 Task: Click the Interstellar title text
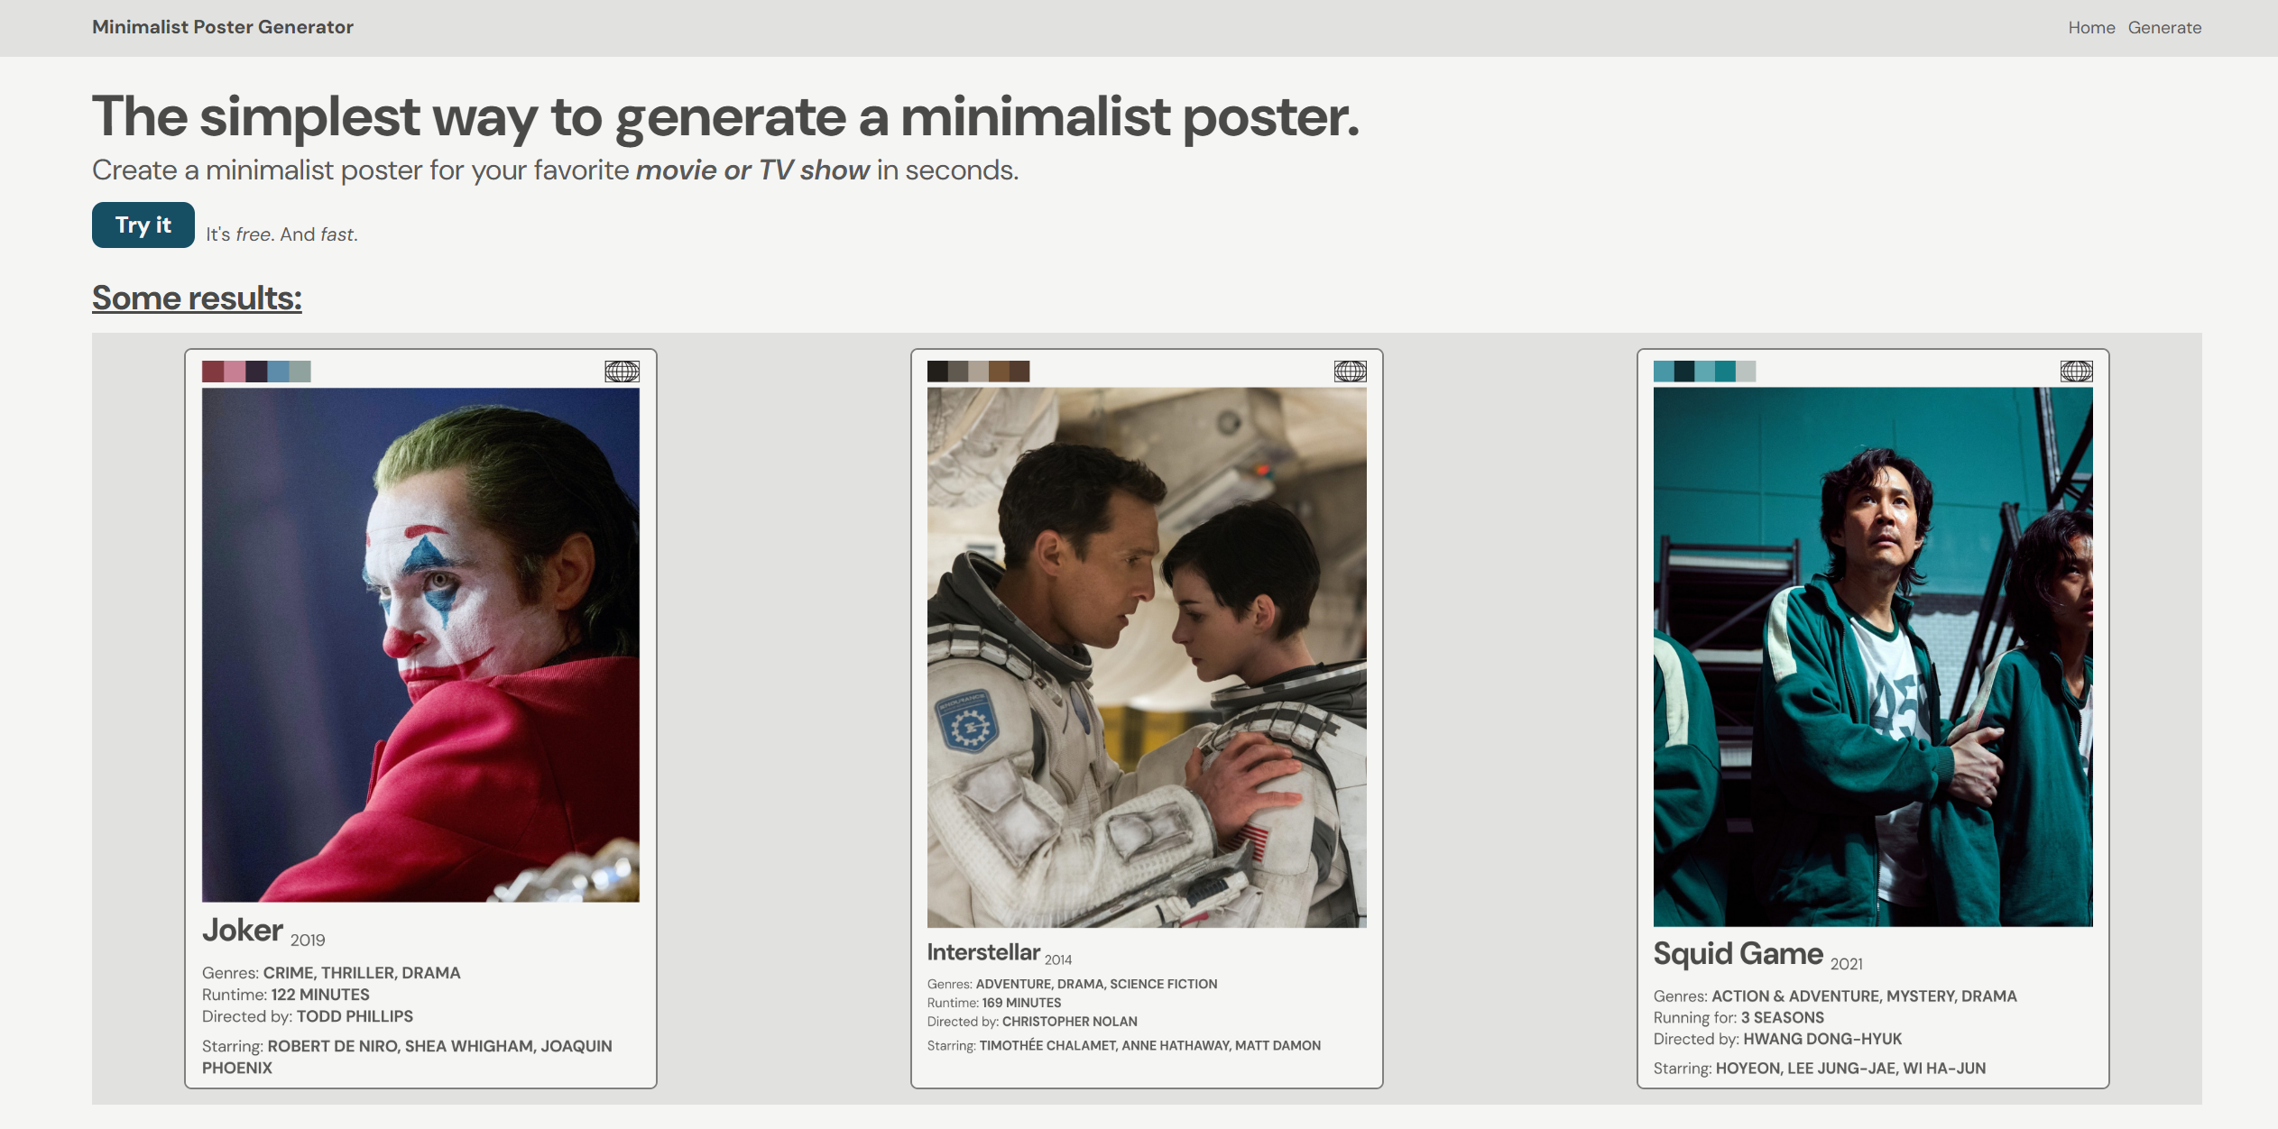[x=983, y=952]
